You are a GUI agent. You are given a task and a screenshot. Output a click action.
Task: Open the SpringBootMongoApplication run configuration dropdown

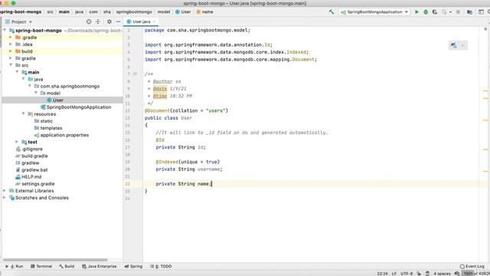(374, 12)
